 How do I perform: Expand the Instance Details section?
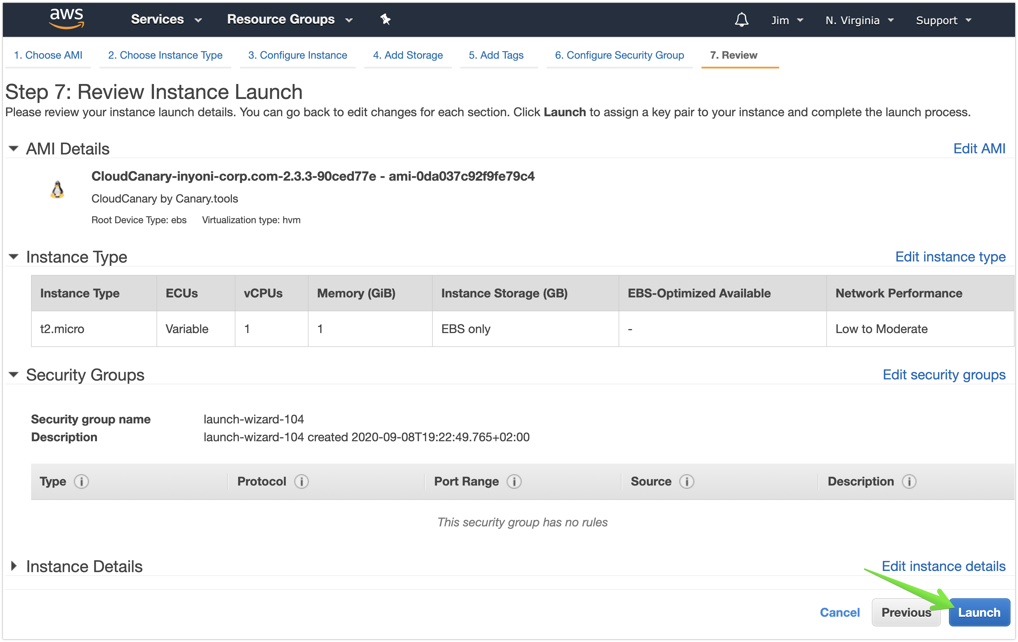14,566
